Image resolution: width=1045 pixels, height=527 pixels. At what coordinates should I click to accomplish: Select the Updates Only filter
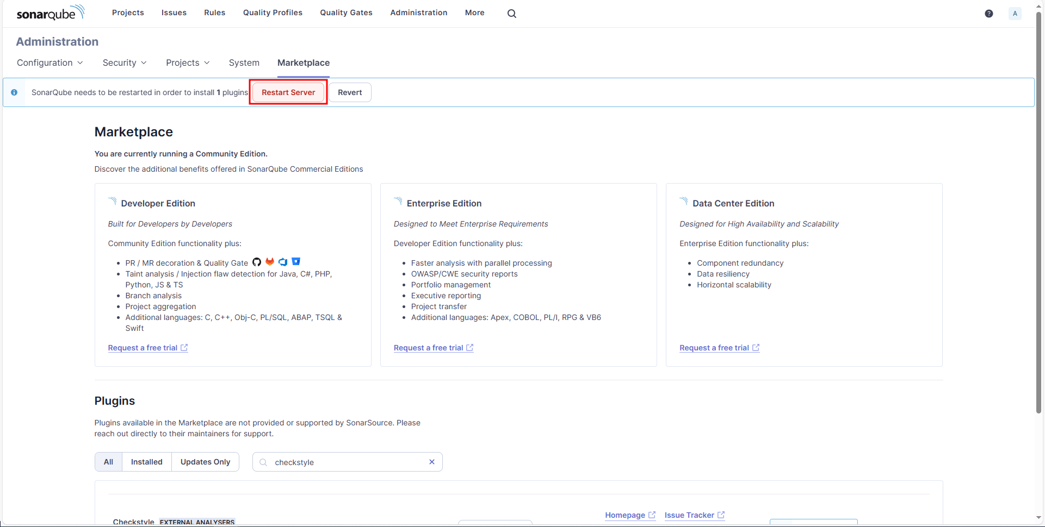[206, 462]
